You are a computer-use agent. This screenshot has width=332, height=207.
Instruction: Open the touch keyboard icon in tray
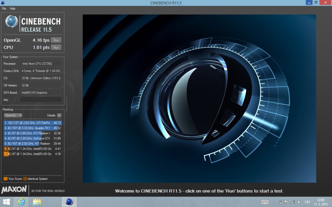point(265,202)
